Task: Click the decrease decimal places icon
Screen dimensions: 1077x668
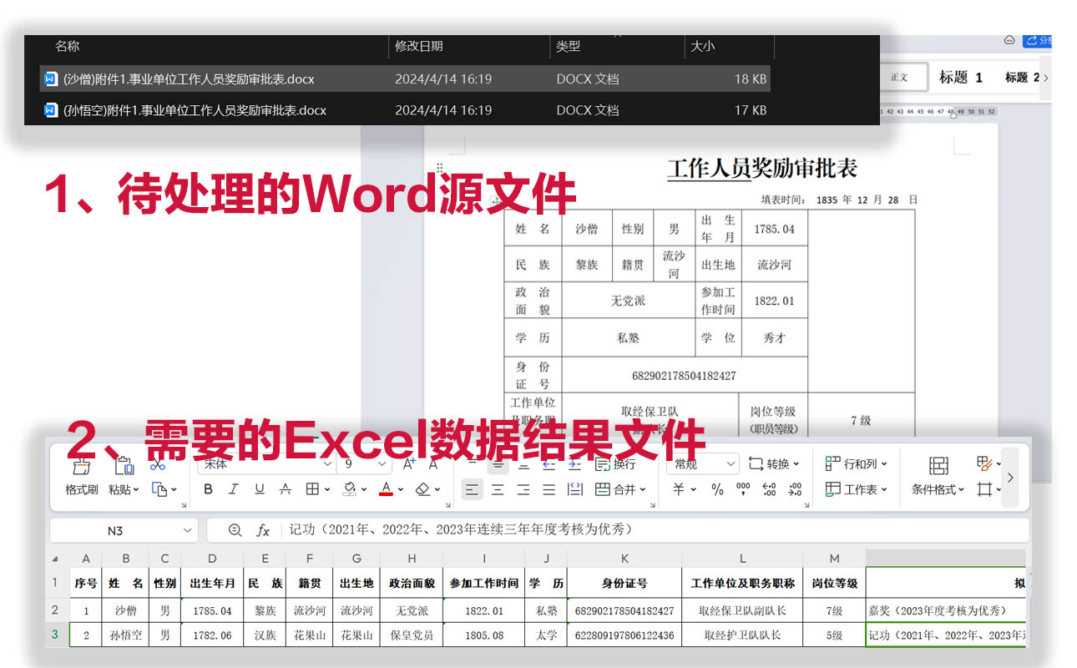Action: pyautogui.click(x=795, y=489)
